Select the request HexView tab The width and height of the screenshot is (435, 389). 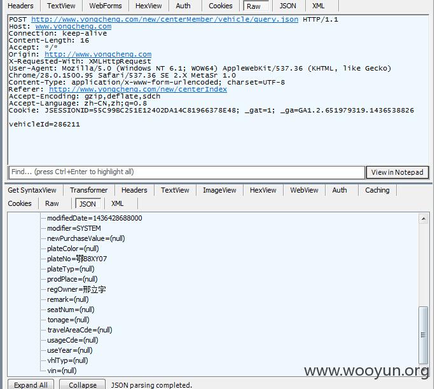point(148,6)
